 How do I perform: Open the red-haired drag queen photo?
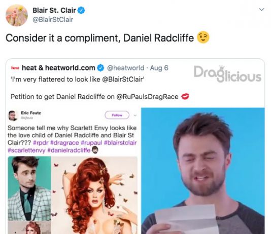coord(94,195)
